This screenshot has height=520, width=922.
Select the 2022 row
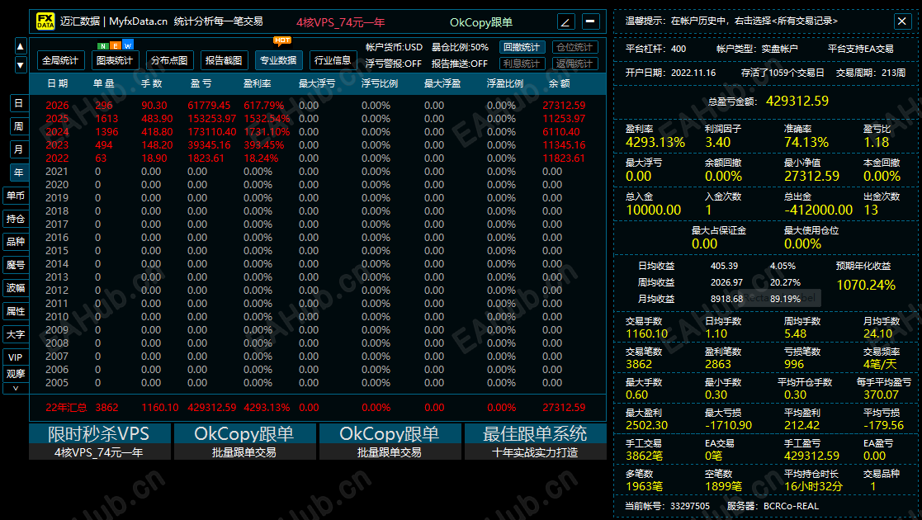[318, 158]
